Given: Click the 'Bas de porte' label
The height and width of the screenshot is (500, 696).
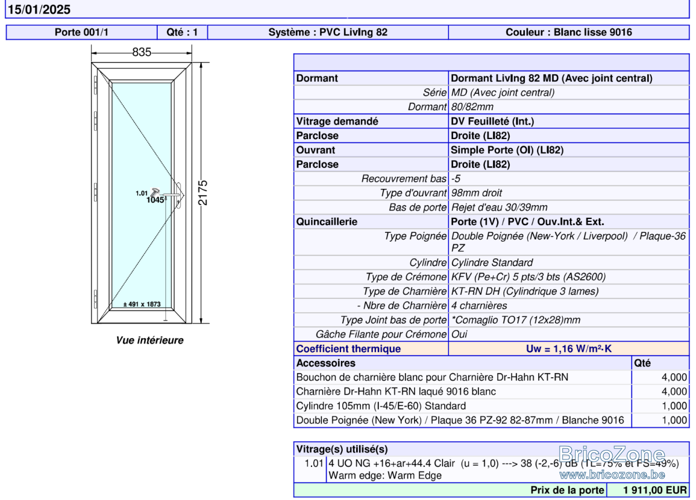Looking at the screenshot, I should coord(418,207).
